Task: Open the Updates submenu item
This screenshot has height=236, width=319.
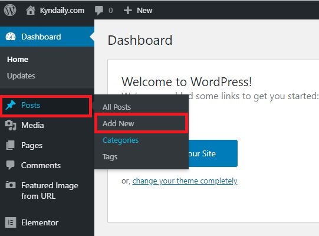Action: 21,76
